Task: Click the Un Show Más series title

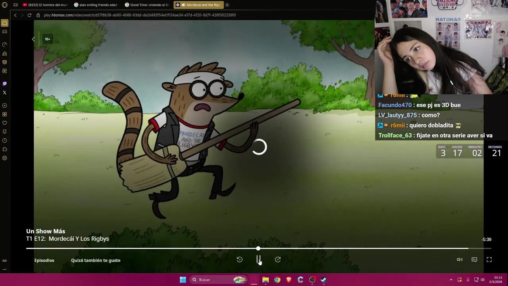Action: tap(46, 231)
